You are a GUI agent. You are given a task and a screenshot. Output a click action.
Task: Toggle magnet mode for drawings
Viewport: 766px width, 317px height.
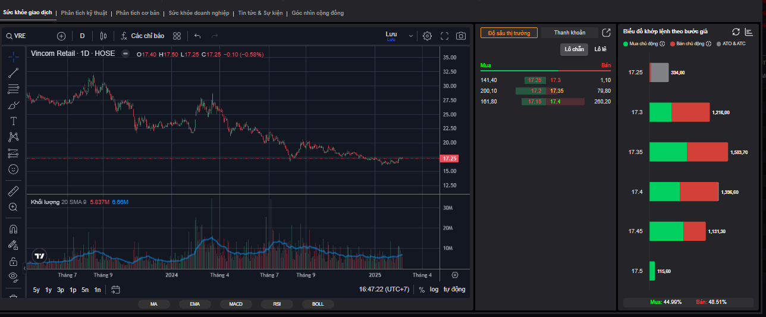[x=14, y=229]
